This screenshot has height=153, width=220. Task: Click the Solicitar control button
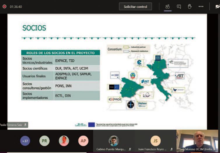(x=135, y=7)
